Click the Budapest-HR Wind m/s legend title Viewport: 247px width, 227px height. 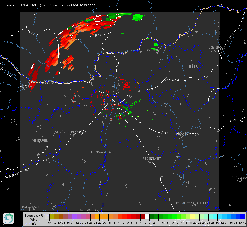coord(34,219)
